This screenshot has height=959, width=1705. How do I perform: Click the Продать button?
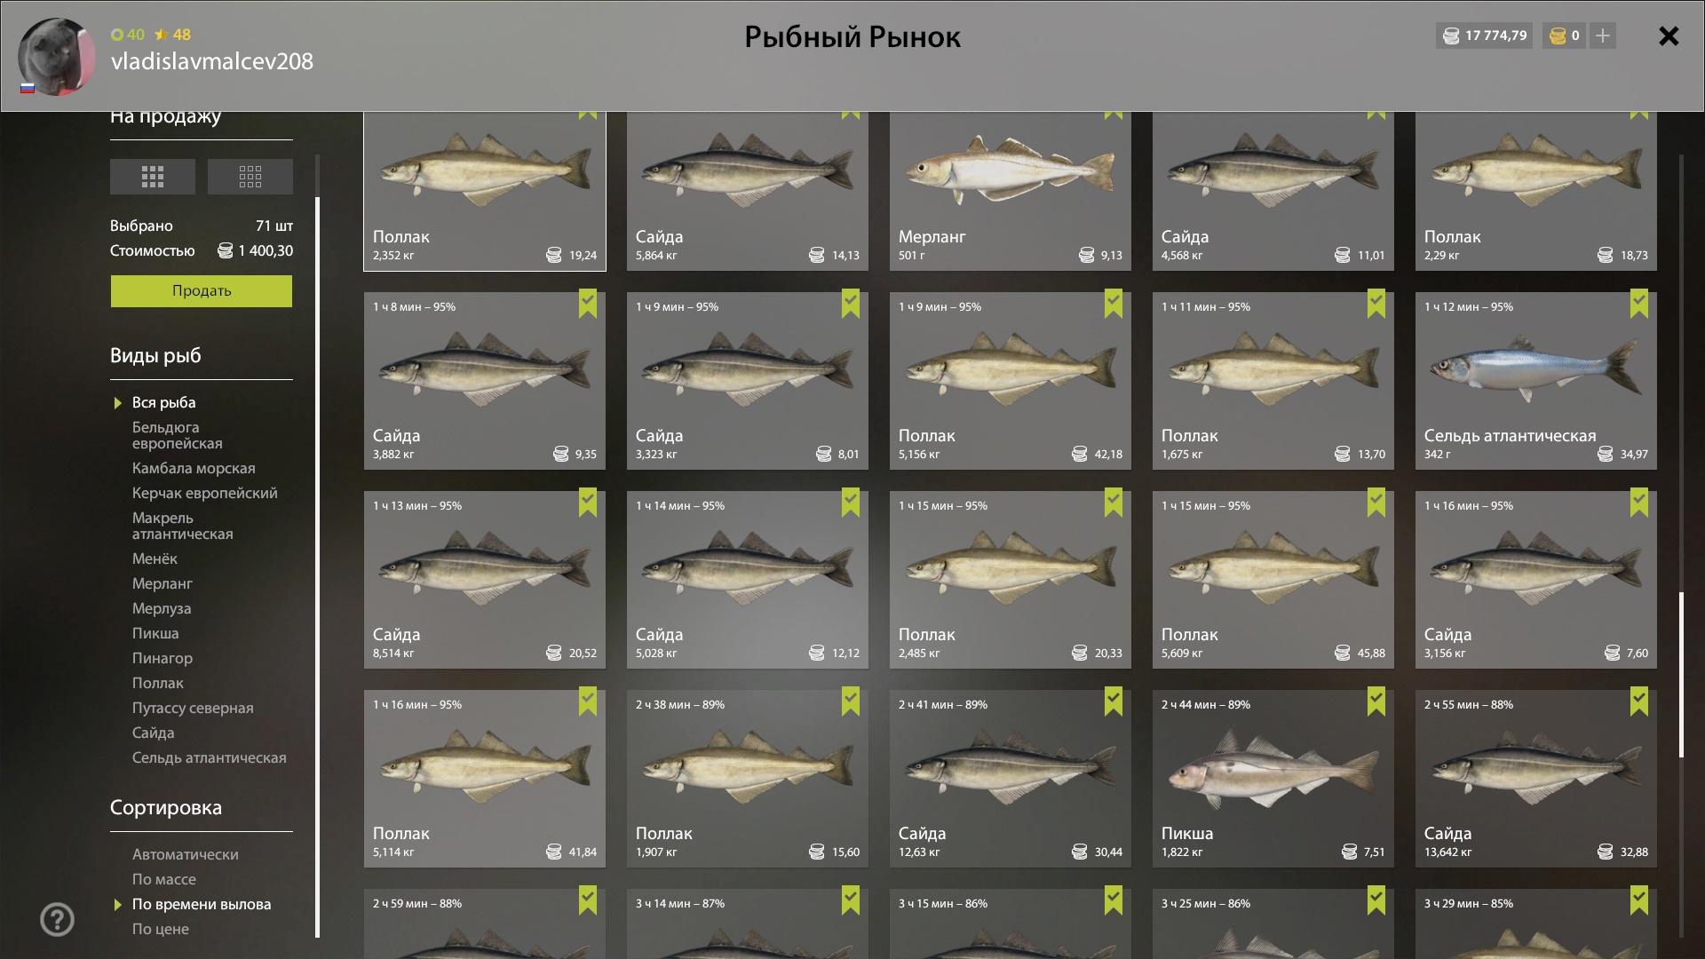pyautogui.click(x=202, y=291)
